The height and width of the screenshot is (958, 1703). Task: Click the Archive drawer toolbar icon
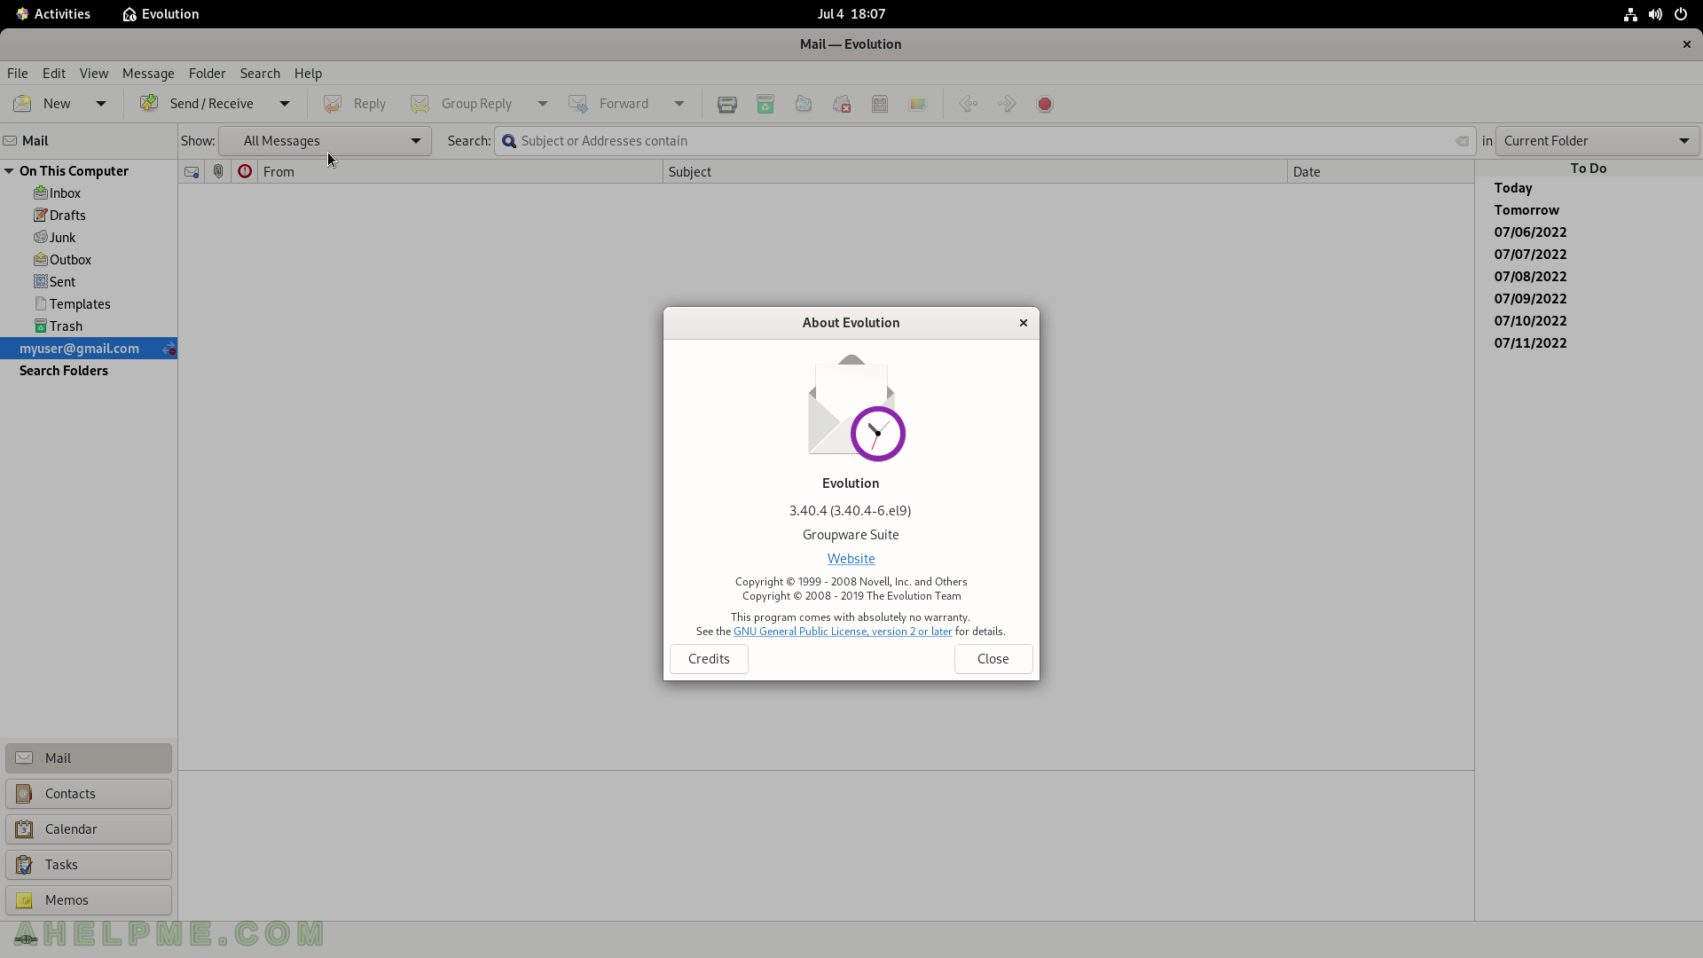pyautogui.click(x=880, y=104)
